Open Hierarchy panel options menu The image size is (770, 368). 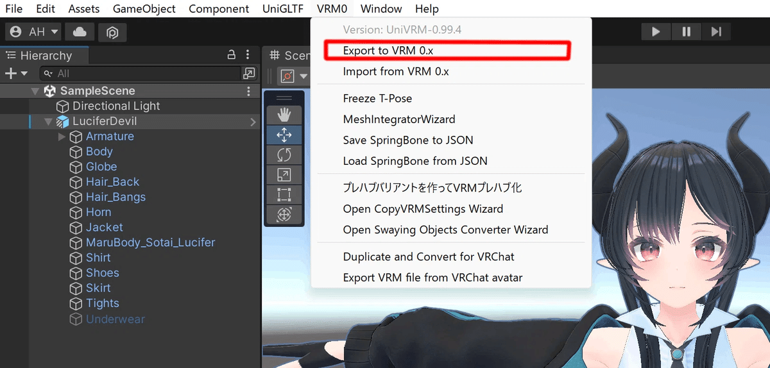point(248,56)
